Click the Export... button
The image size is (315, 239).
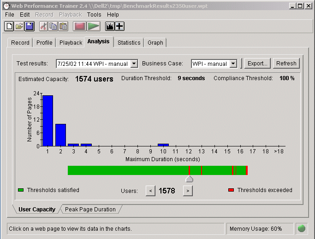(256, 64)
